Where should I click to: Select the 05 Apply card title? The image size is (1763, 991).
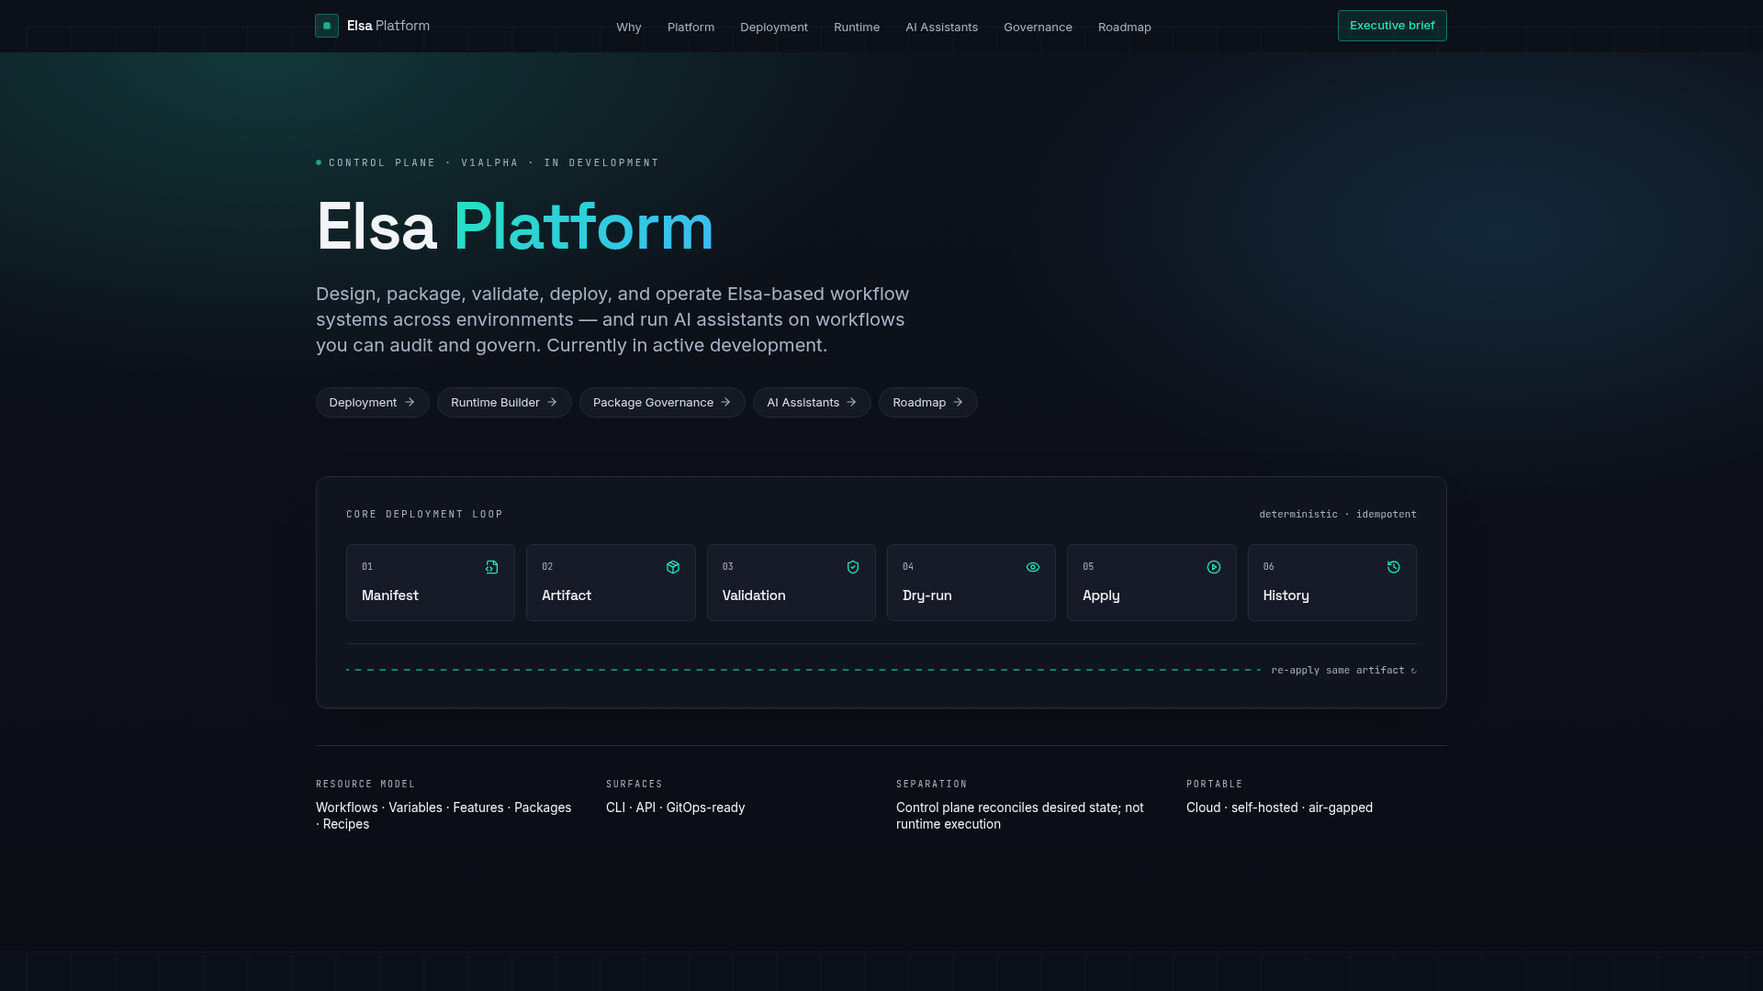tap(1101, 596)
